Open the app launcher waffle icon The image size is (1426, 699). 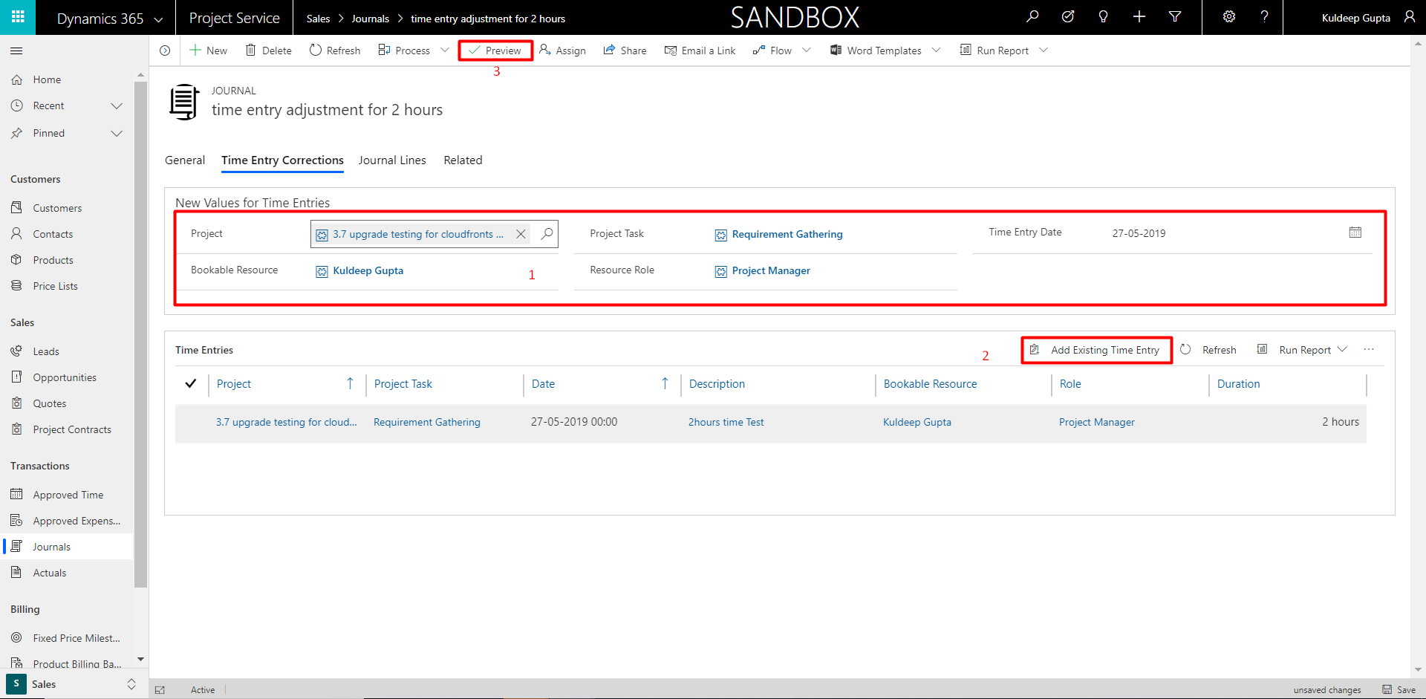pyautogui.click(x=18, y=17)
